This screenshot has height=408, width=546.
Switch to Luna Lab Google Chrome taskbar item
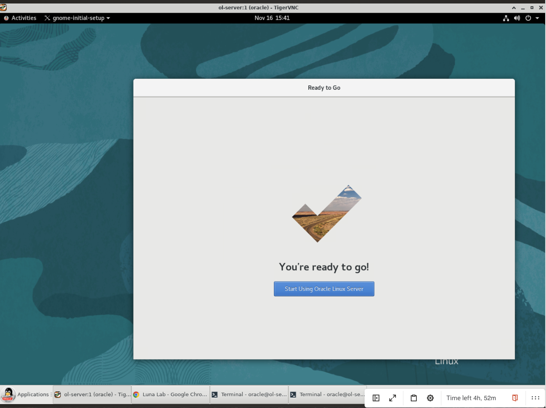171,394
